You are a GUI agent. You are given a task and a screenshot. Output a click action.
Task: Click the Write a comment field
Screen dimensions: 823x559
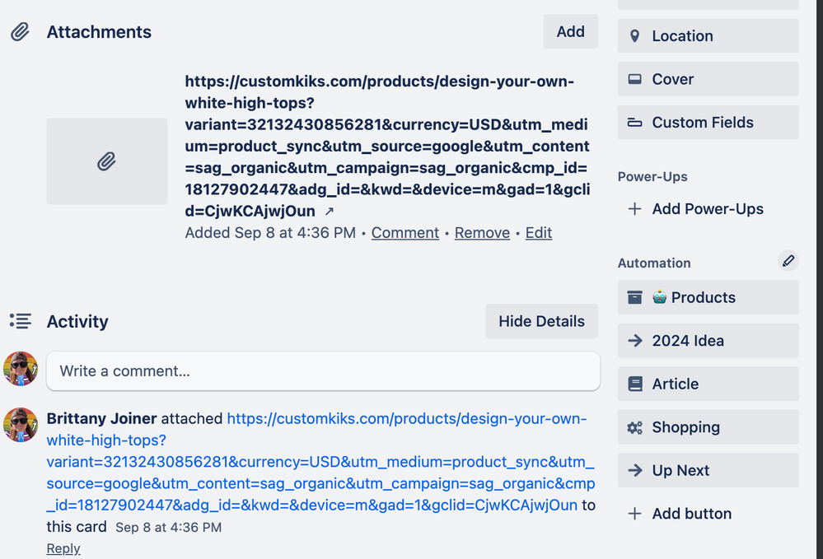(x=323, y=371)
